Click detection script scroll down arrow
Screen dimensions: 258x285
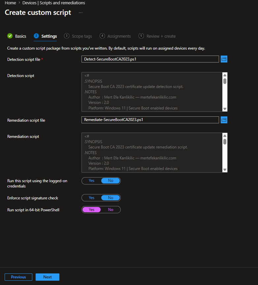(x=225, y=109)
